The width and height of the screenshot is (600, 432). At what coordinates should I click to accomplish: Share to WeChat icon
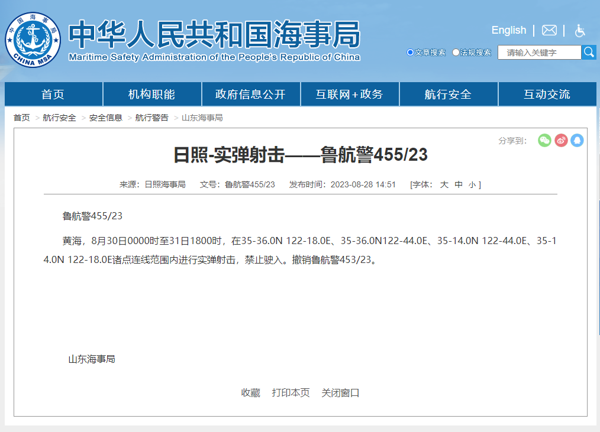544,140
